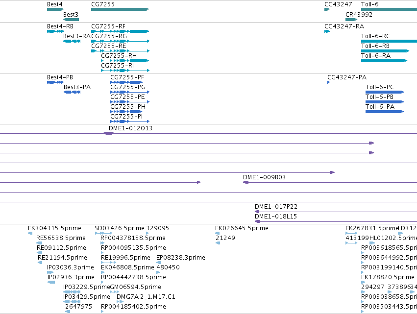Select transcript Best4-RB
Screen dimensions: 417x314
coord(55,31)
